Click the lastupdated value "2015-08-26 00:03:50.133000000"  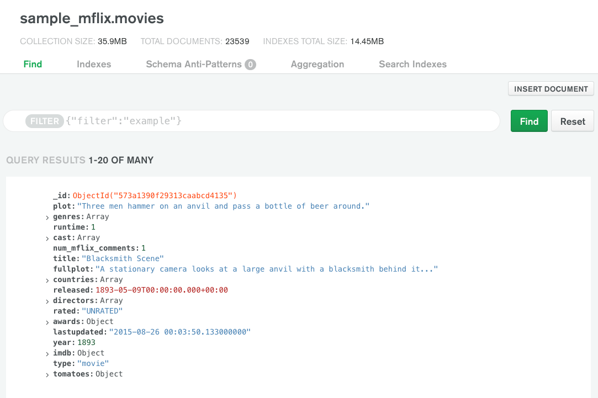[180, 332]
